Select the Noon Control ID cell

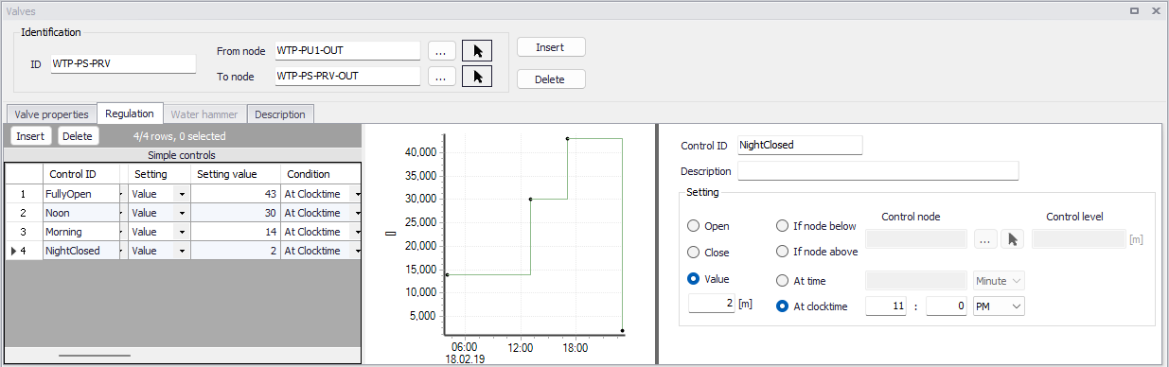coord(80,213)
